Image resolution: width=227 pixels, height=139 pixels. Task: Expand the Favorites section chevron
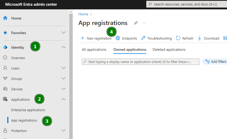click(x=63, y=33)
